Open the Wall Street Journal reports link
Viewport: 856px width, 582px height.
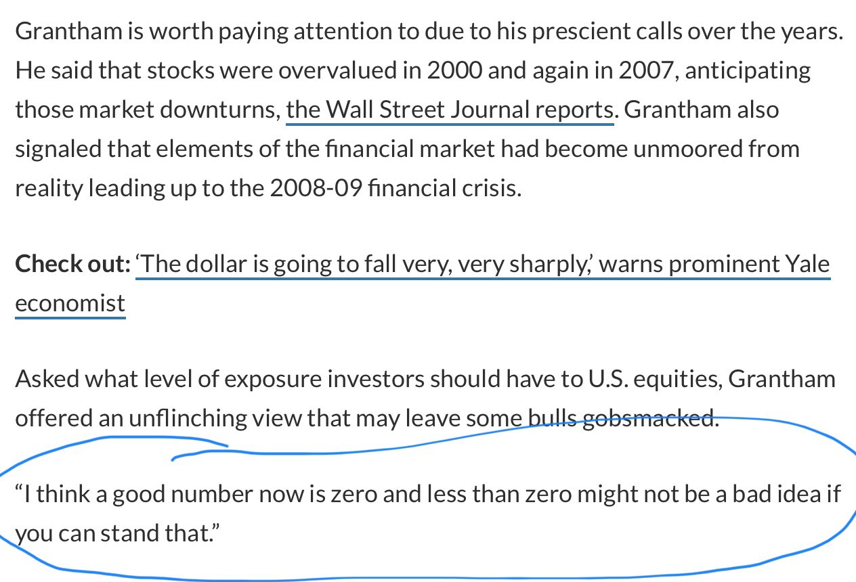[450, 110]
